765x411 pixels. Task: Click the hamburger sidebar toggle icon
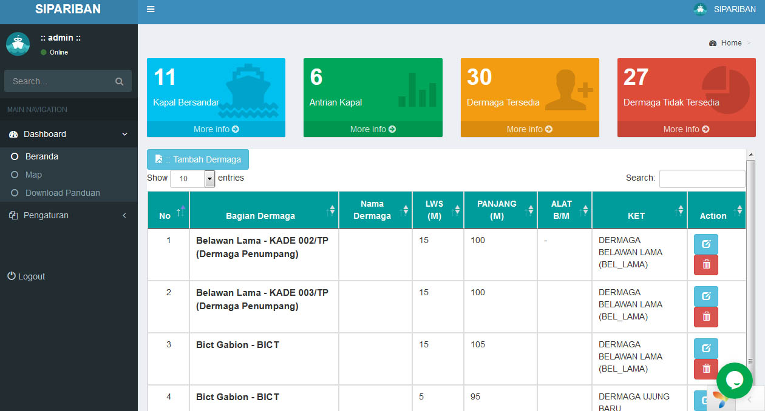coord(151,9)
